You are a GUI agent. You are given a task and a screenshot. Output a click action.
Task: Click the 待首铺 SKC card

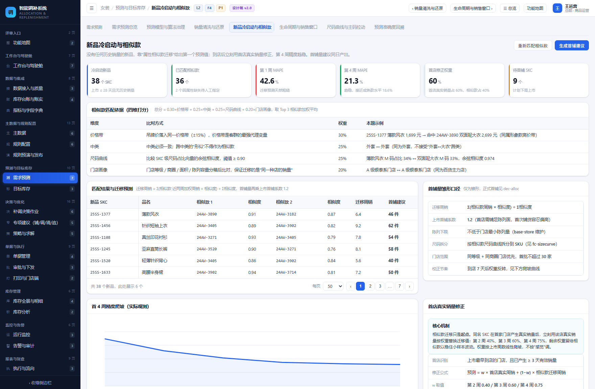(x=549, y=81)
